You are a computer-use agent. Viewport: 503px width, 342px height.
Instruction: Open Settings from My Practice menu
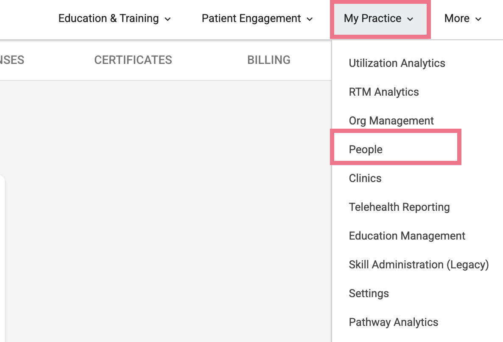(369, 293)
